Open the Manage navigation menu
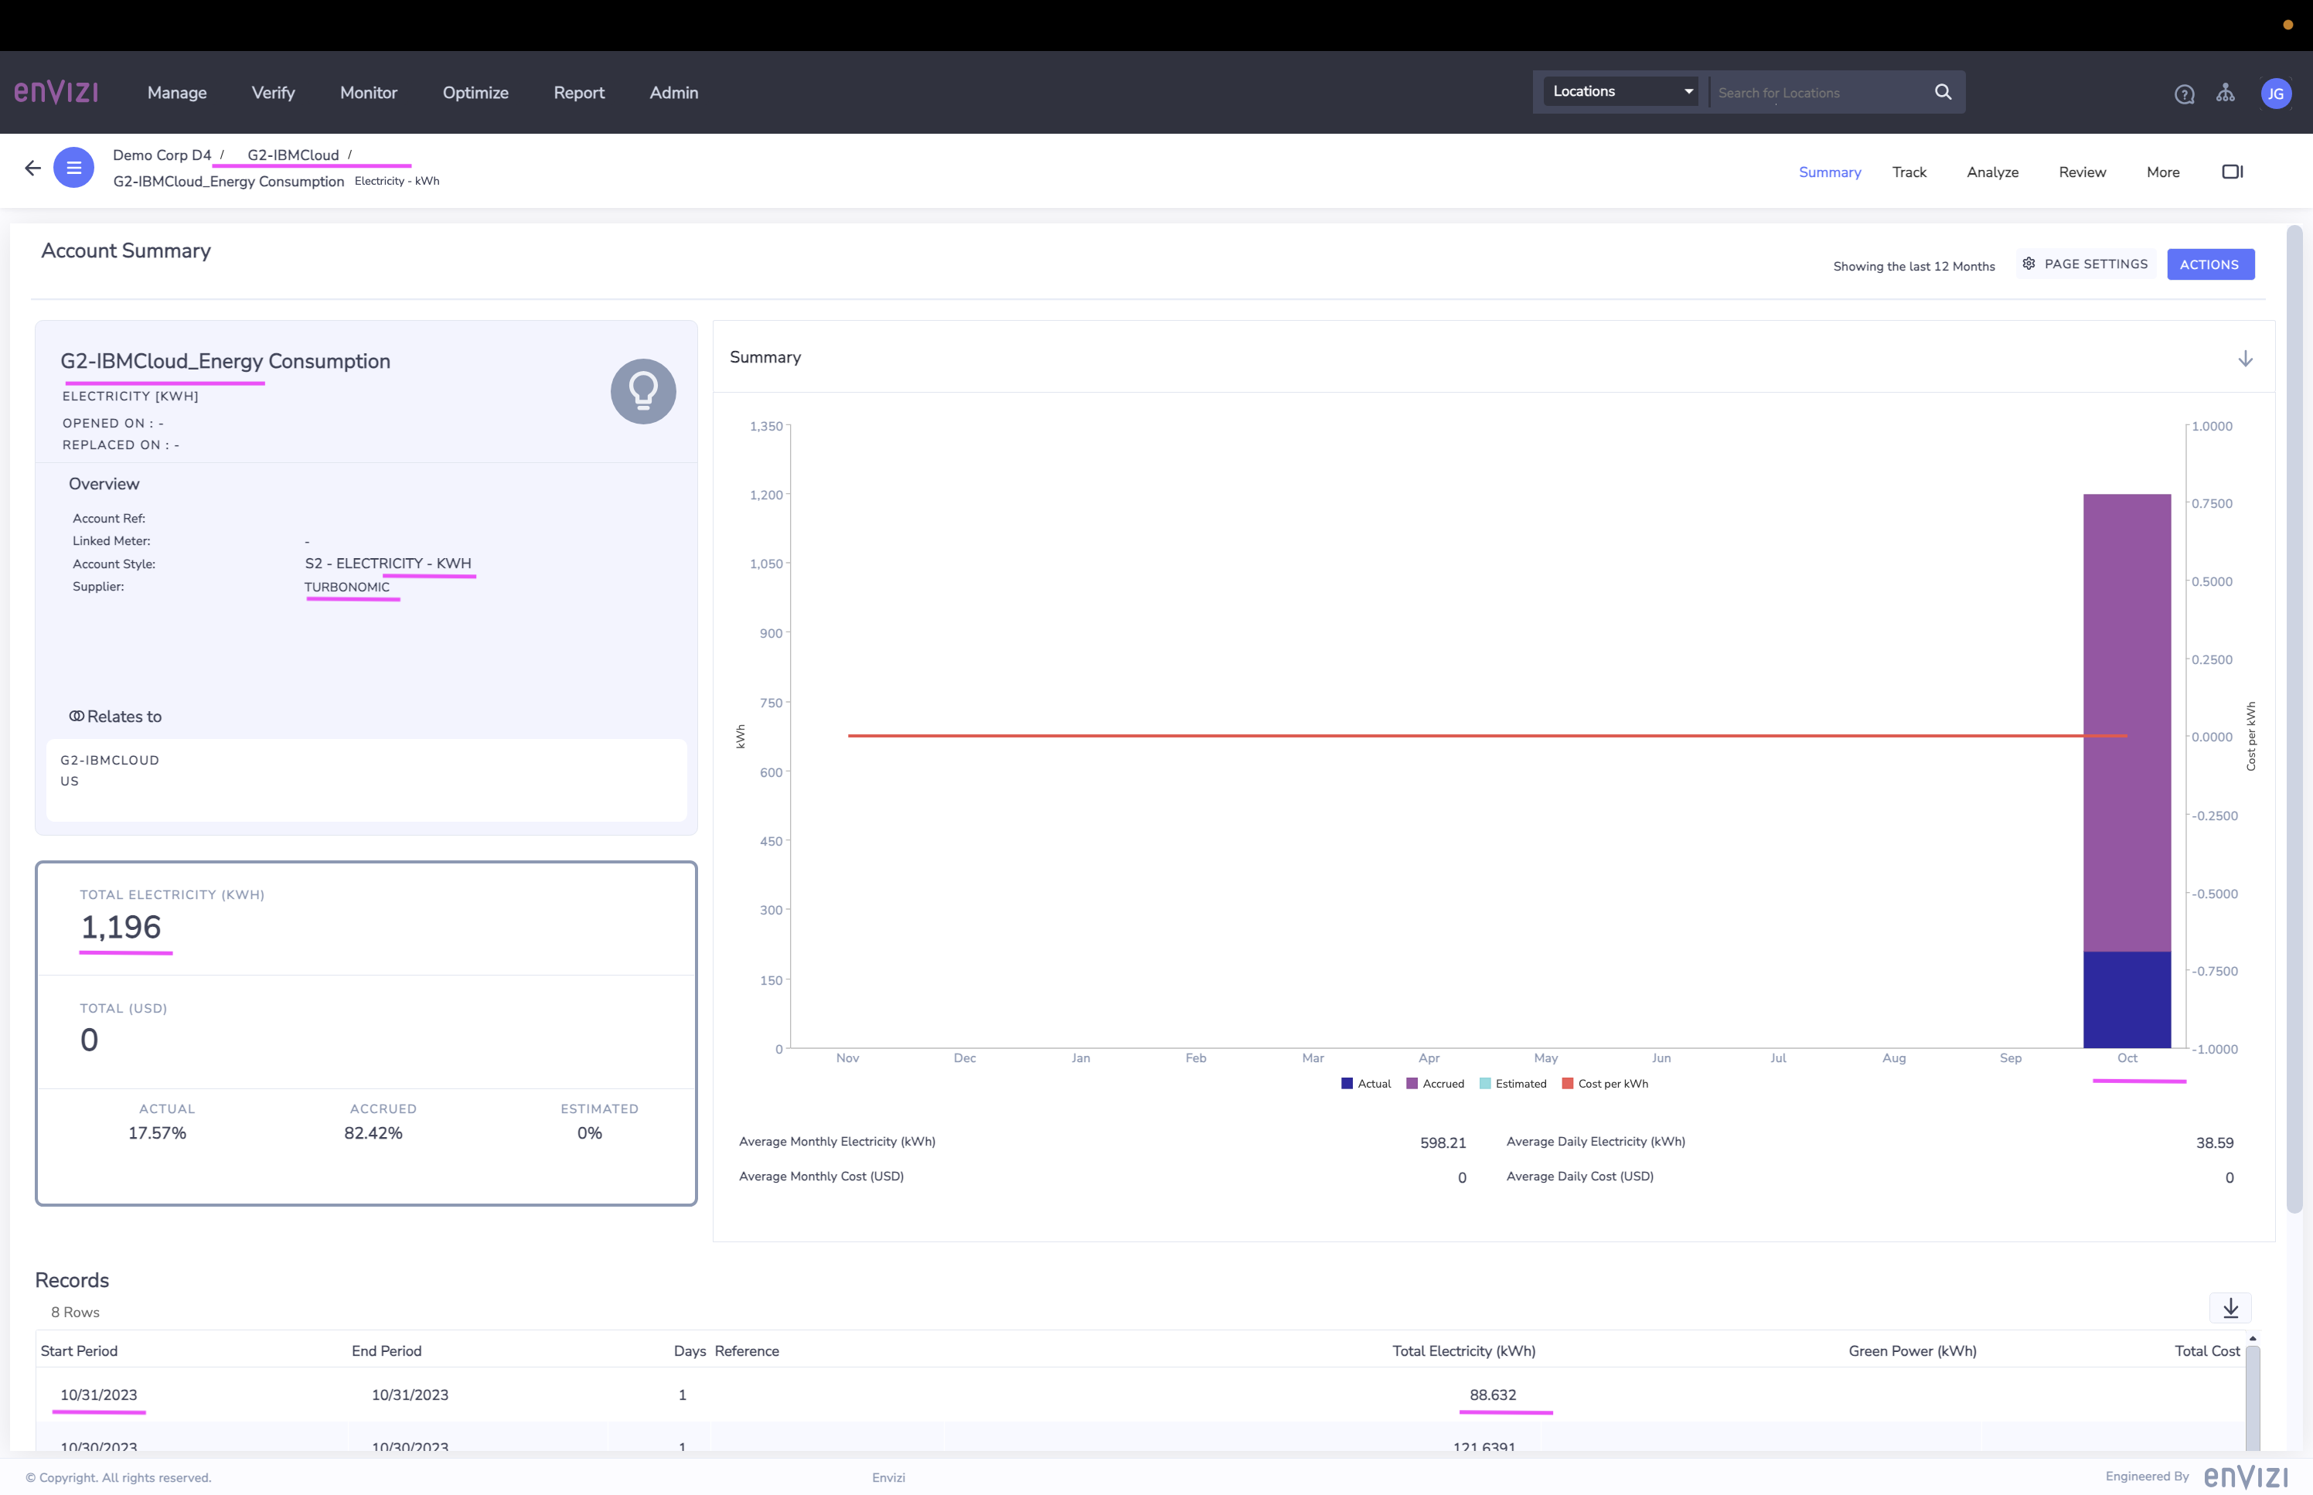Image resolution: width=2313 pixels, height=1495 pixels. click(x=177, y=92)
